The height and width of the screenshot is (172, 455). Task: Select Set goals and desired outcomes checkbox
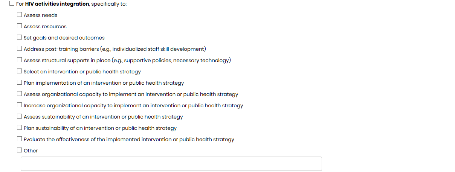[20, 38]
